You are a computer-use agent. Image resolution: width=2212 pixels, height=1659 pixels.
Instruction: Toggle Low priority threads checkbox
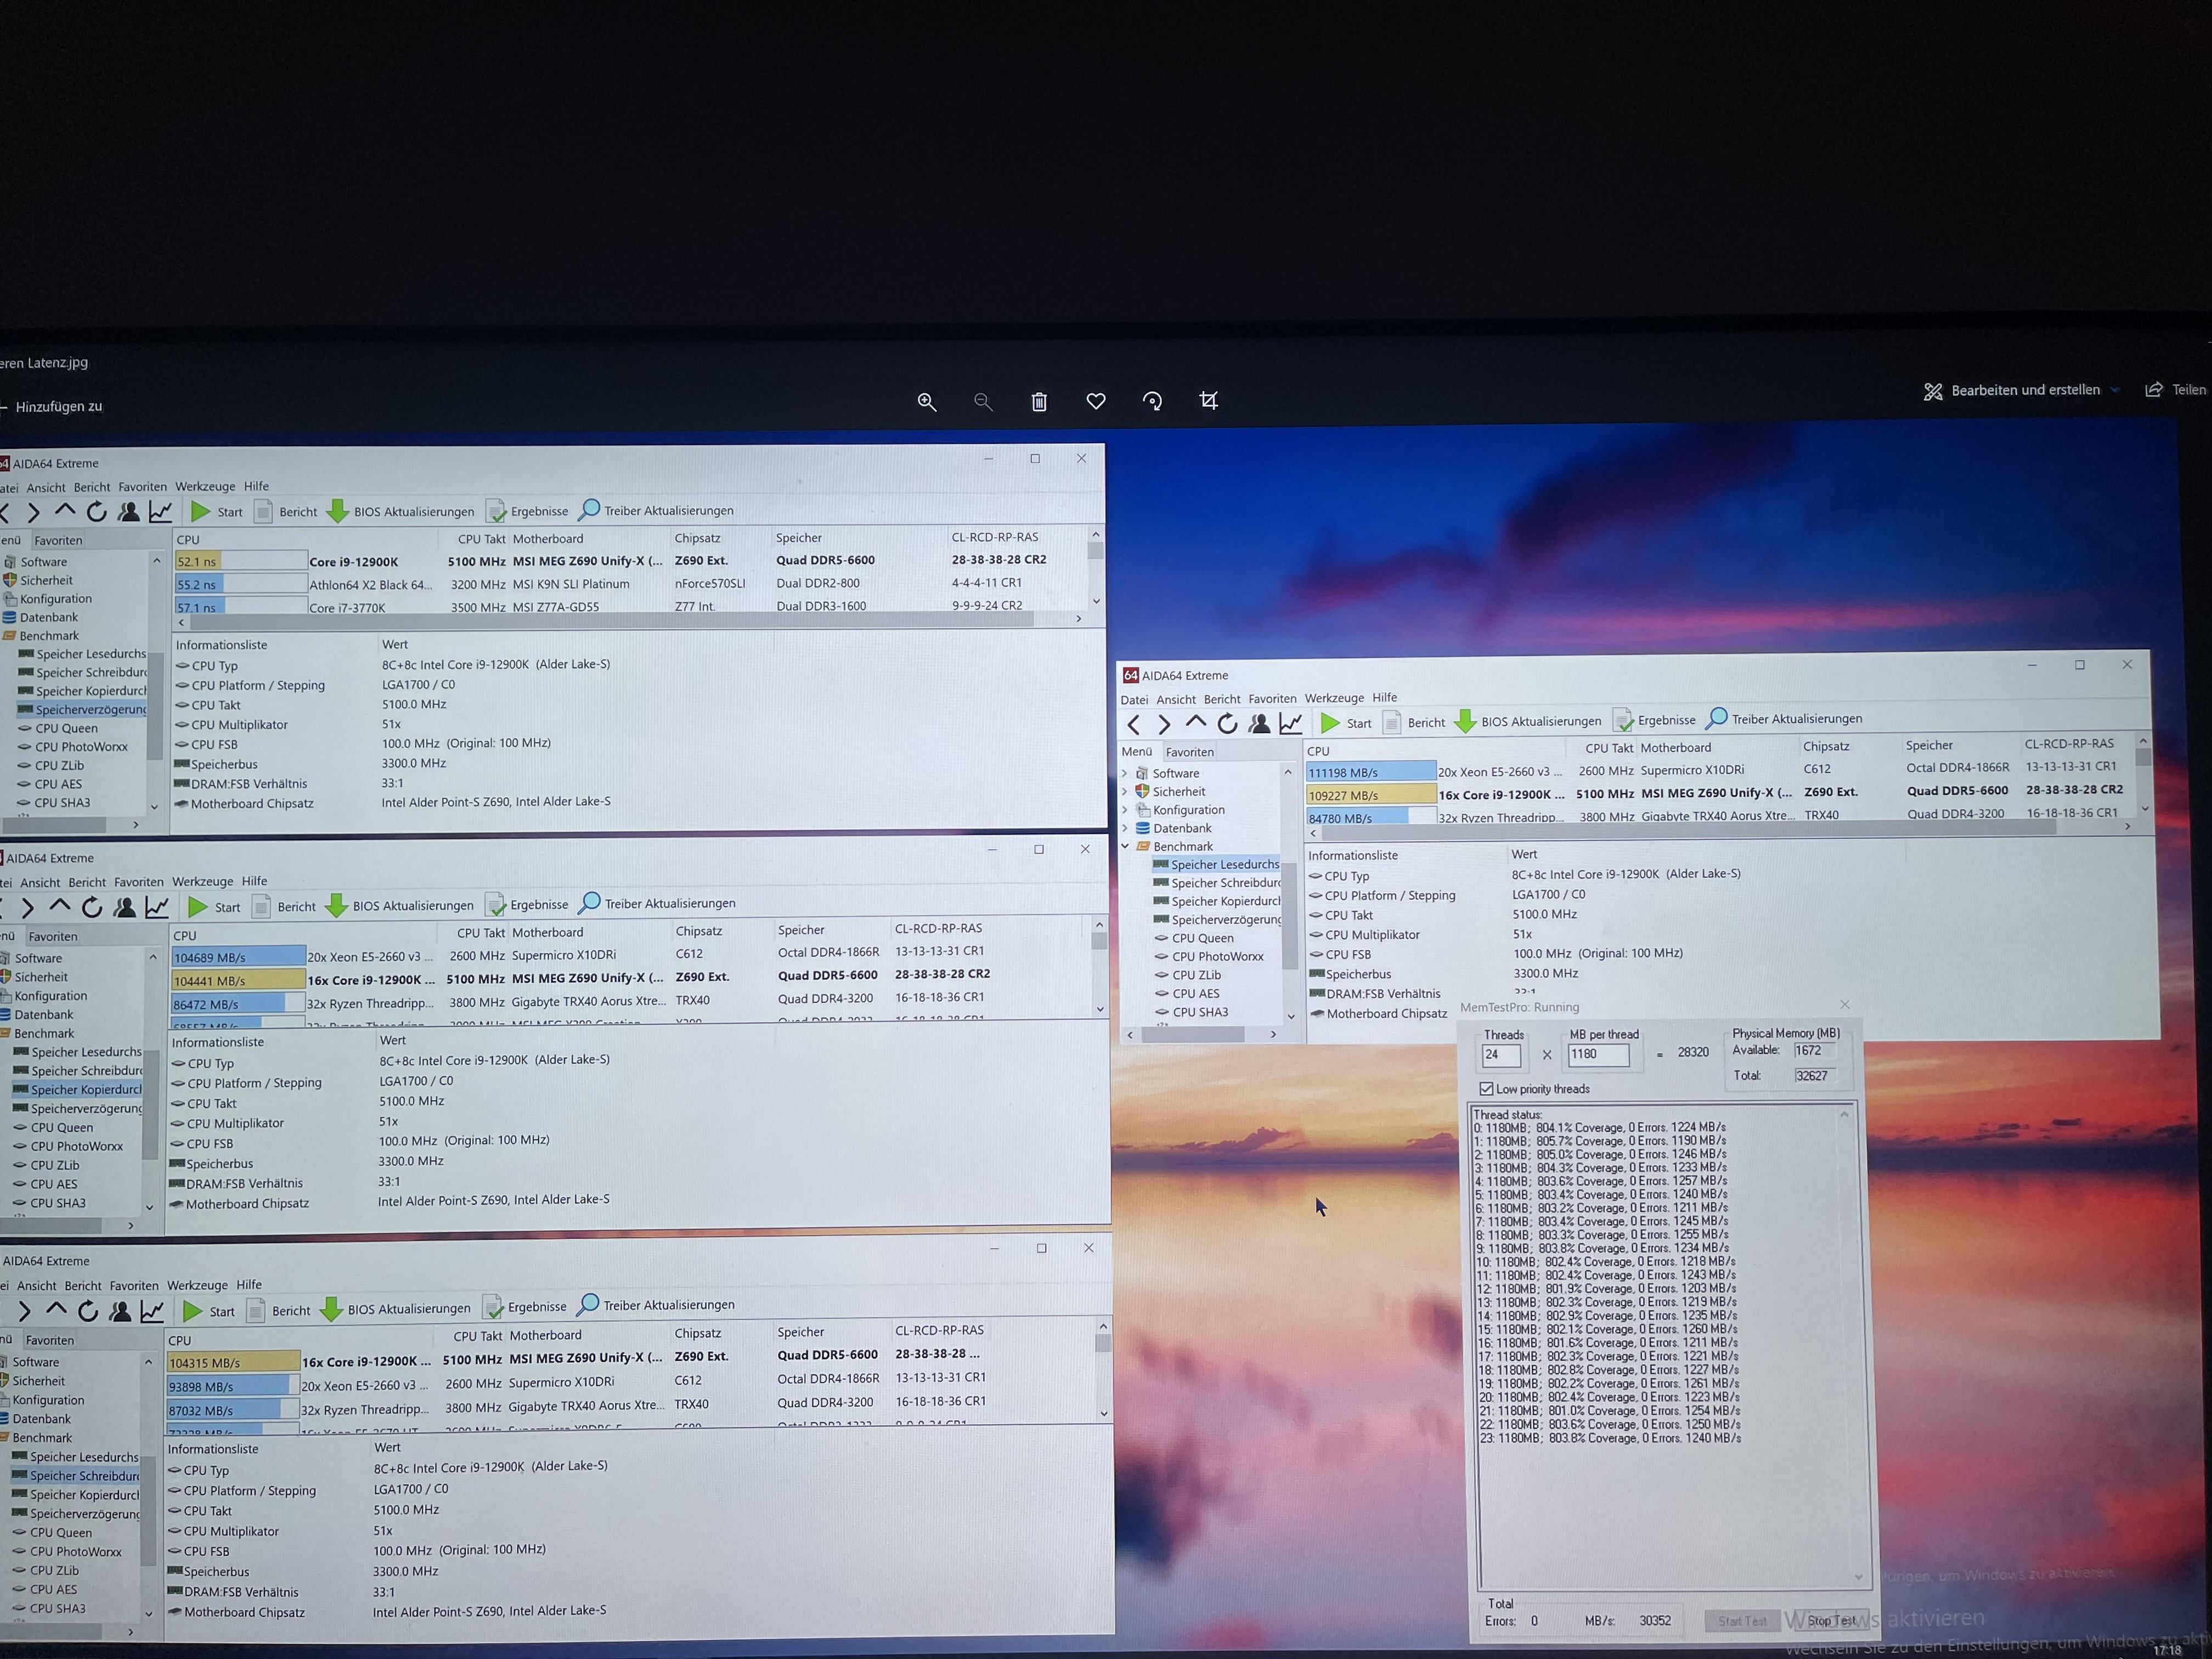pos(1486,1089)
